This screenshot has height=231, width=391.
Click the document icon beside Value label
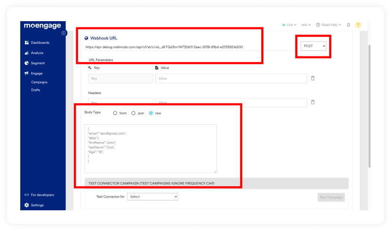pyautogui.click(x=156, y=68)
